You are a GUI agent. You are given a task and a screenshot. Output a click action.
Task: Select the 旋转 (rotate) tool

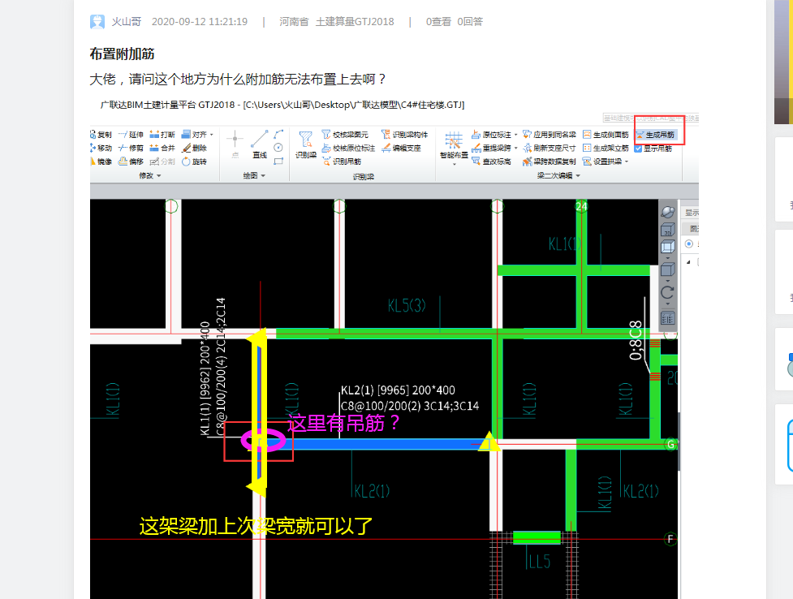point(194,162)
